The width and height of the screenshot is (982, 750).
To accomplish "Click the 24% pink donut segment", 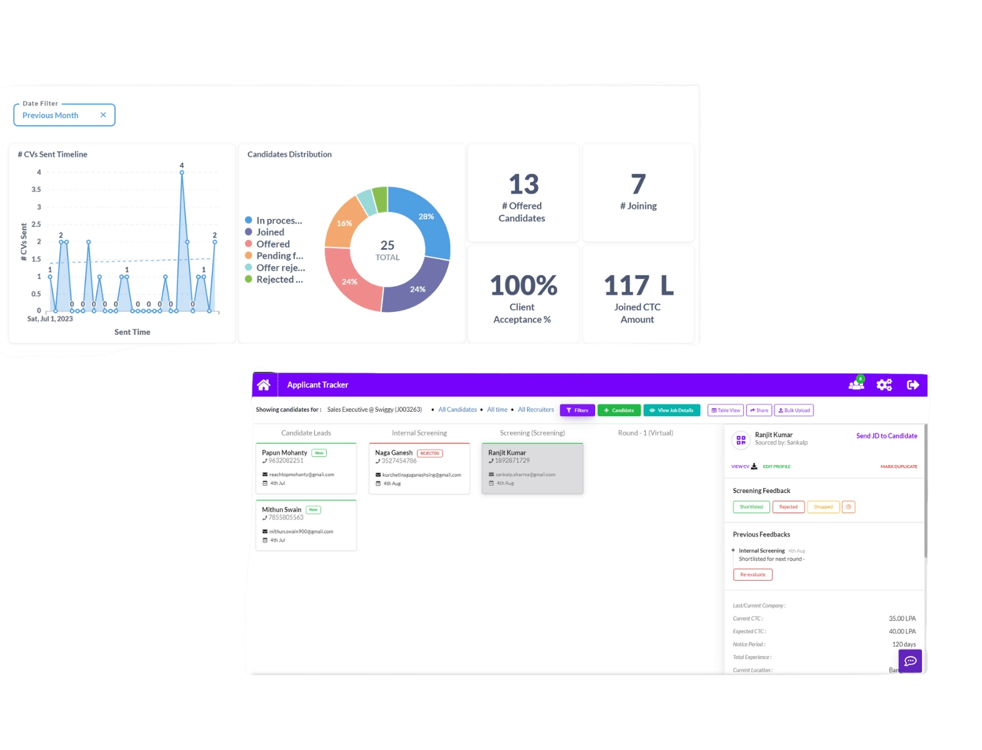I will pyautogui.click(x=350, y=282).
